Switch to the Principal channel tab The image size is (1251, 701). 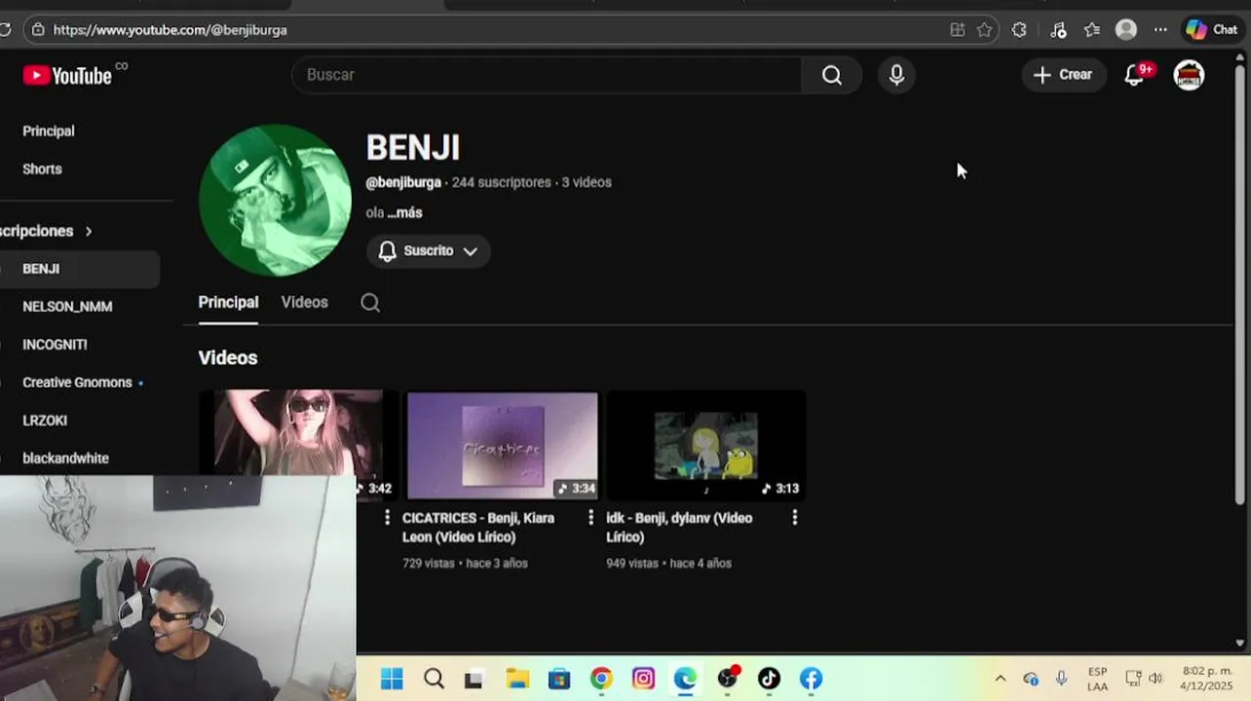pos(228,303)
